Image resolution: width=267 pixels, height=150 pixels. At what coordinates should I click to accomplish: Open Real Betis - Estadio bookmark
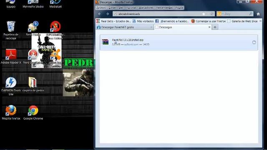(113, 21)
